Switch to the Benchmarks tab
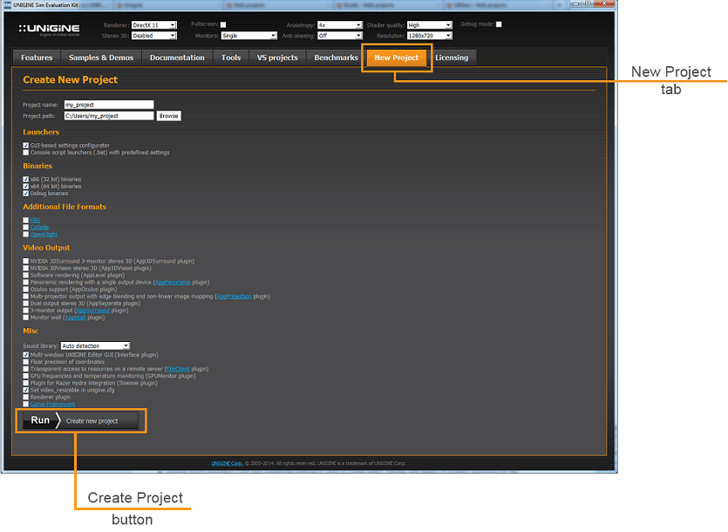Screen dimensions: 728x532 [x=337, y=58]
